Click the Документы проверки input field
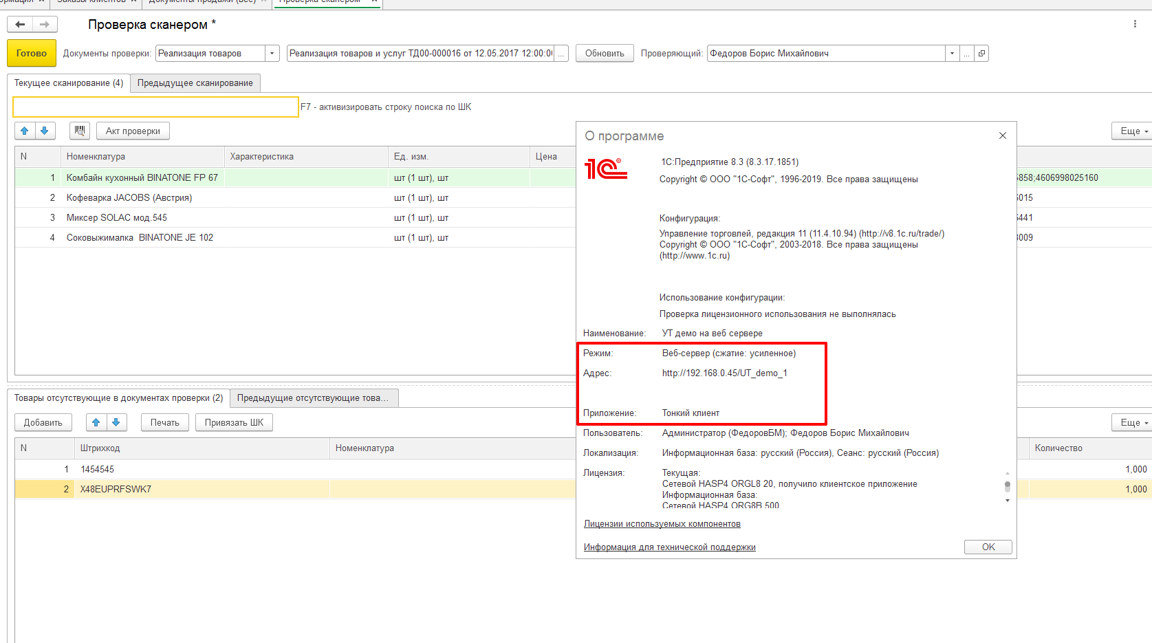Viewport: 1152px width, 643px height. coord(210,53)
